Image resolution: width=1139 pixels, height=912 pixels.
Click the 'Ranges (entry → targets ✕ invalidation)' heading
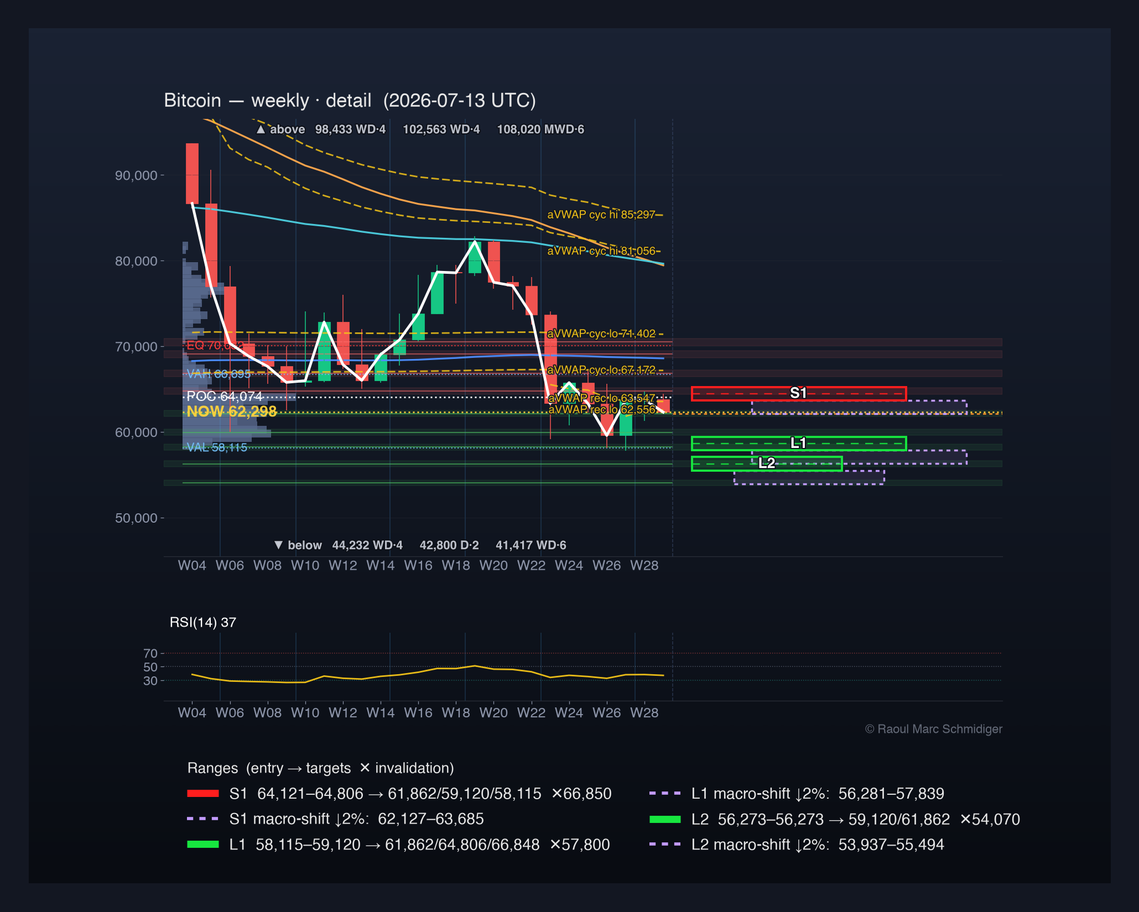320,768
